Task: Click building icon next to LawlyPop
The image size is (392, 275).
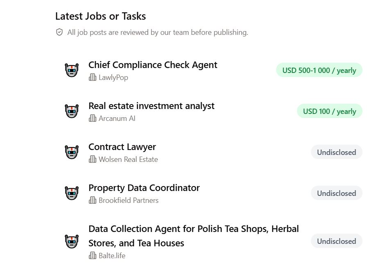Action: [x=93, y=77]
